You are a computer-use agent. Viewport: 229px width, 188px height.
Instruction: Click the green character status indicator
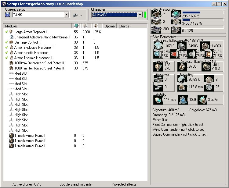pyautogui.click(x=145, y=15)
